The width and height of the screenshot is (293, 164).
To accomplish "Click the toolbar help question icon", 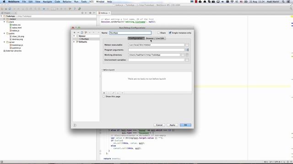I will (x=75, y=9).
